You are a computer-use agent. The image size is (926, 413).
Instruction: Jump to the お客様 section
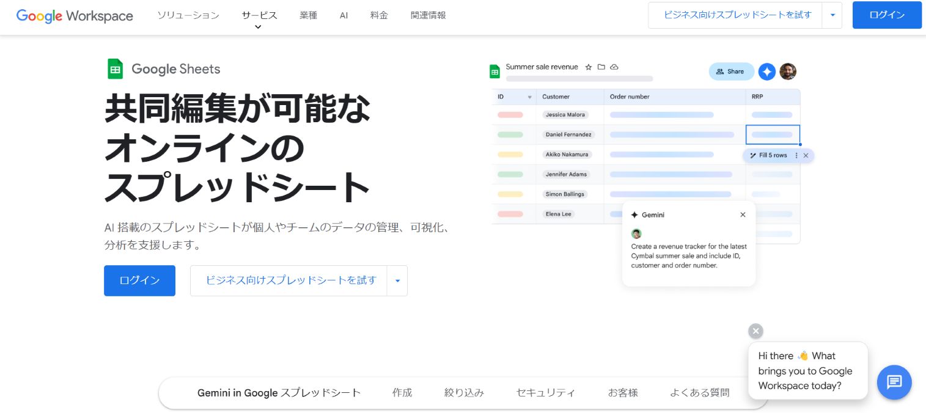[x=623, y=393]
